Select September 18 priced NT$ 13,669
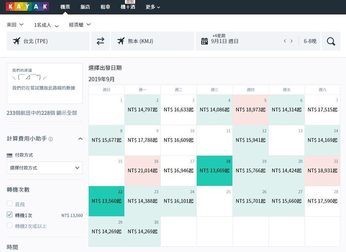The height and width of the screenshot is (252, 346). click(215, 171)
